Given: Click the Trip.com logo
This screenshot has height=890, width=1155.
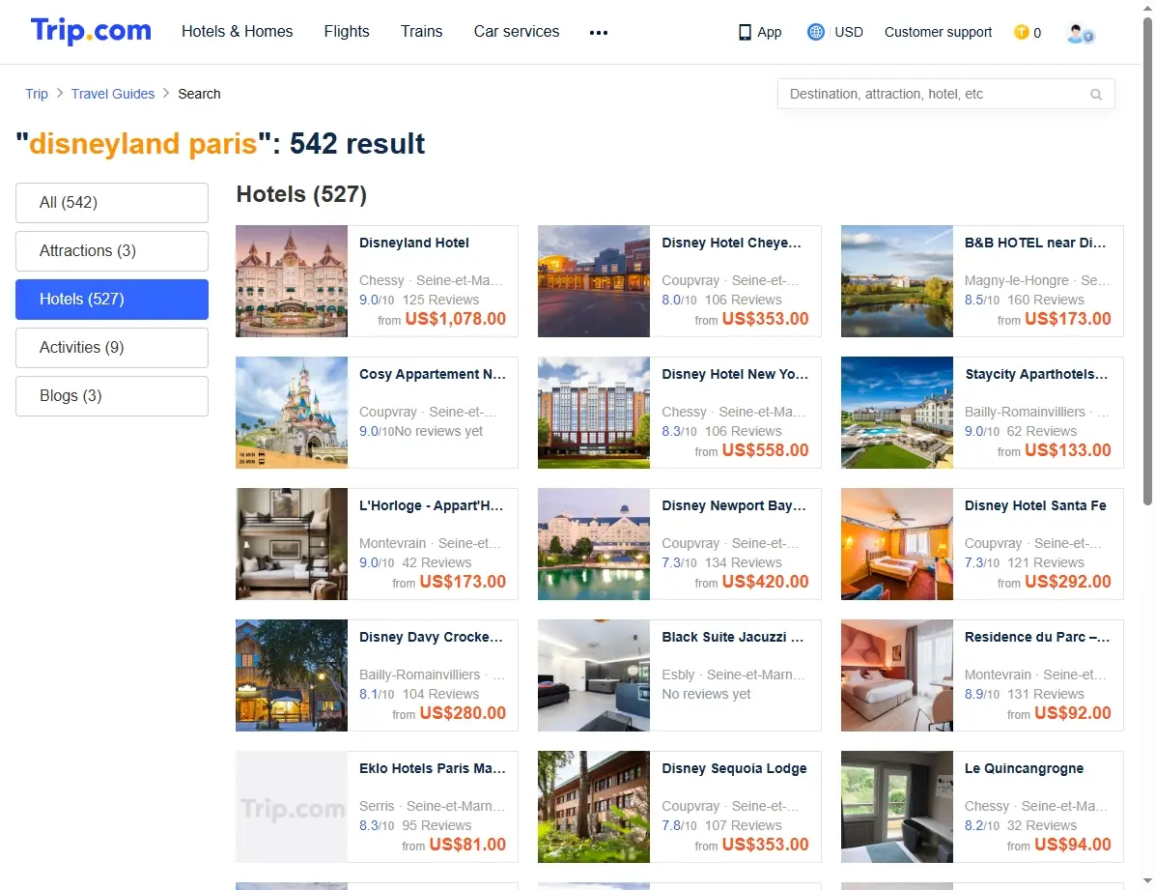Looking at the screenshot, I should 91,31.
